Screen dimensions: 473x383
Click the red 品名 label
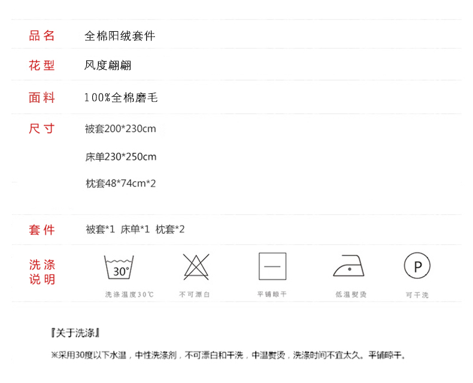(42, 35)
